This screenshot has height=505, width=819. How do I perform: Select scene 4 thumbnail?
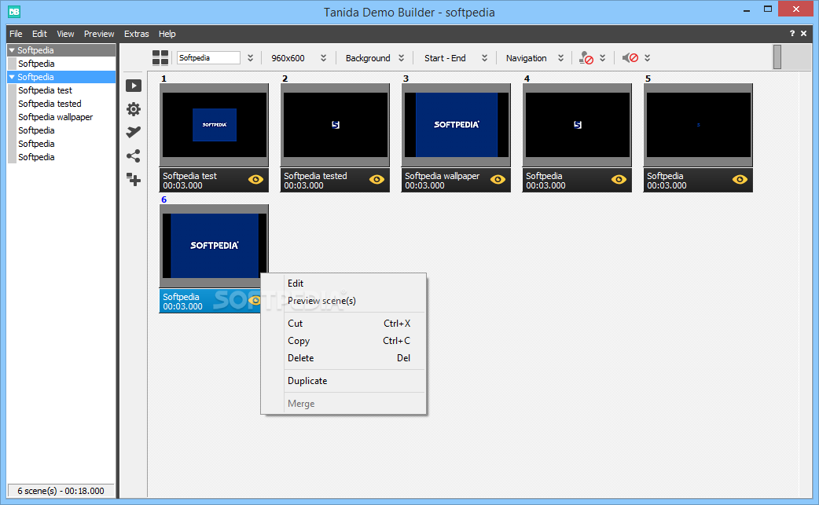(577, 125)
